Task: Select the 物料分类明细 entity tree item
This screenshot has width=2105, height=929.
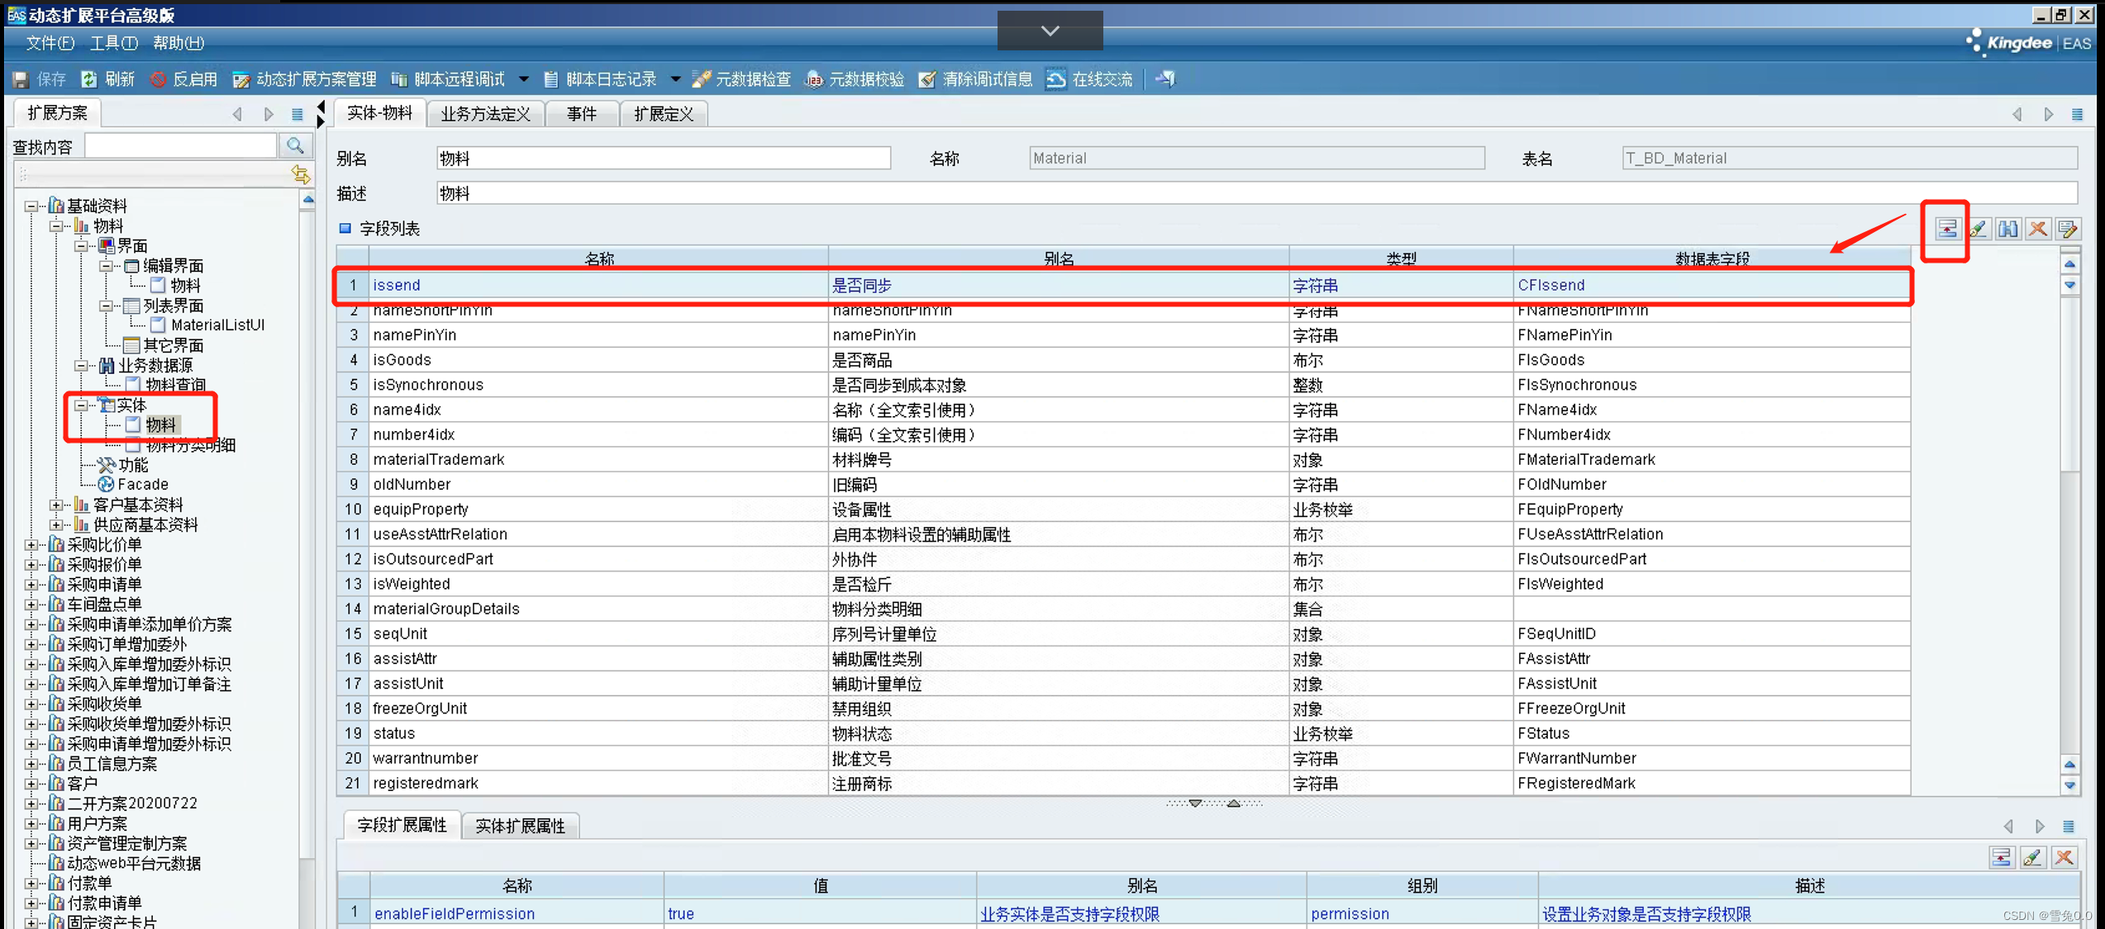Action: 191,446
